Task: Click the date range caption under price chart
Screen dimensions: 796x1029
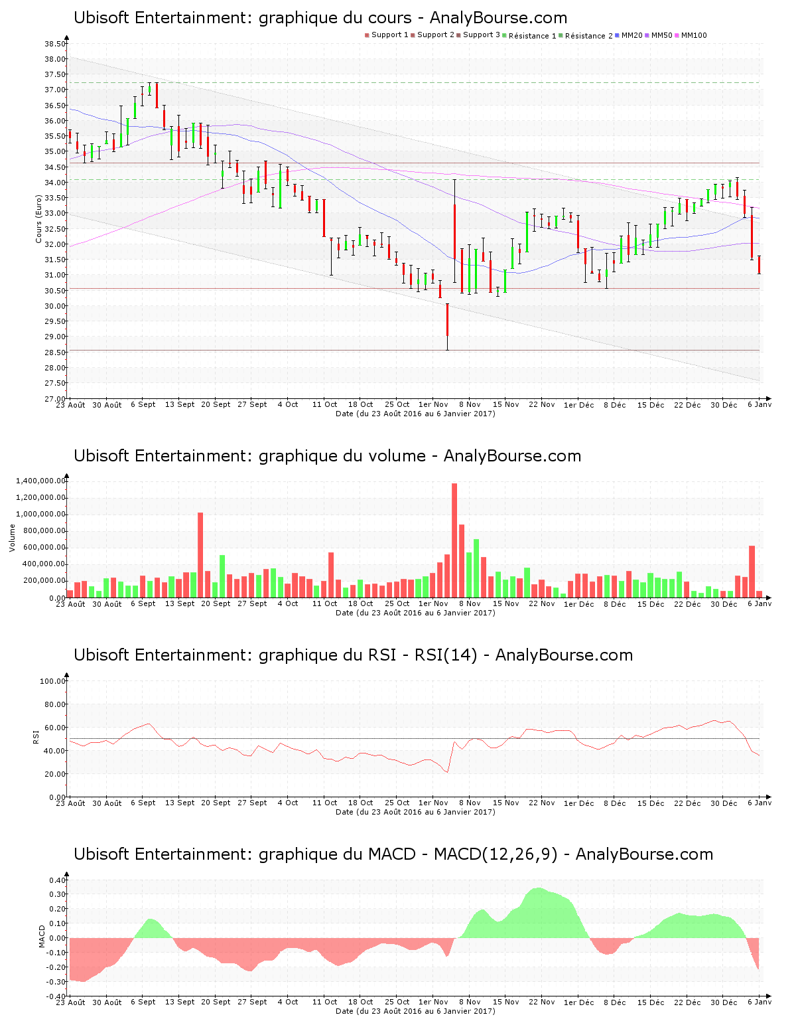Action: 415,414
